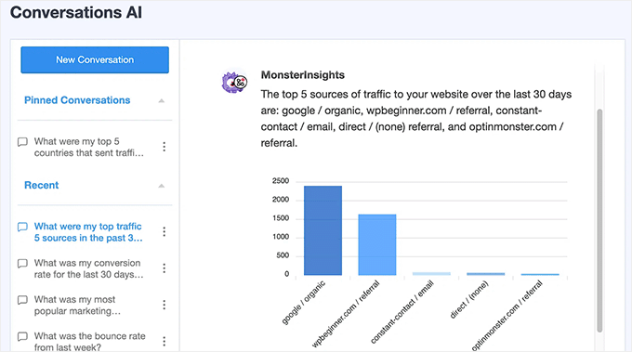This screenshot has width=632, height=352.
Task: Click chat bubble icon beside conversion rate conversation
Action: [x=22, y=264]
